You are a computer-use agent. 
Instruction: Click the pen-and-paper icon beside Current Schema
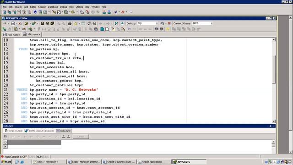[162, 23]
